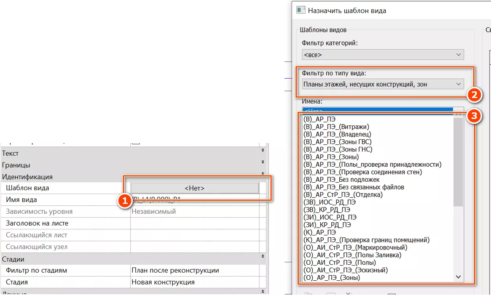Pick the (В)_АР_СтР_ПЭ_(Отделка) template
The height and width of the screenshot is (295, 491).
343,194
